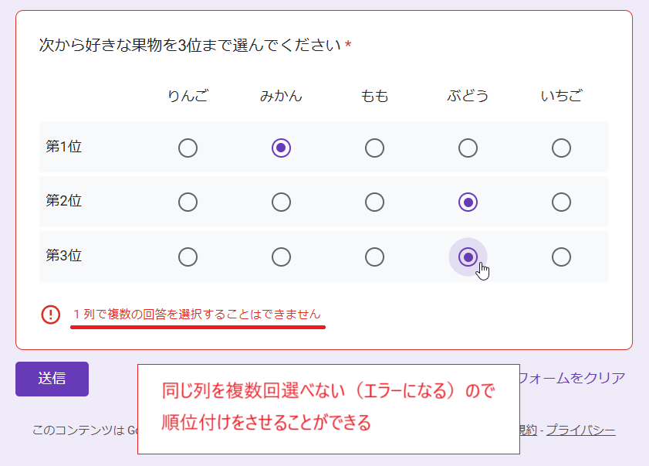Choose もも for 第1位
Screen dimensions: 649x466
coord(374,148)
